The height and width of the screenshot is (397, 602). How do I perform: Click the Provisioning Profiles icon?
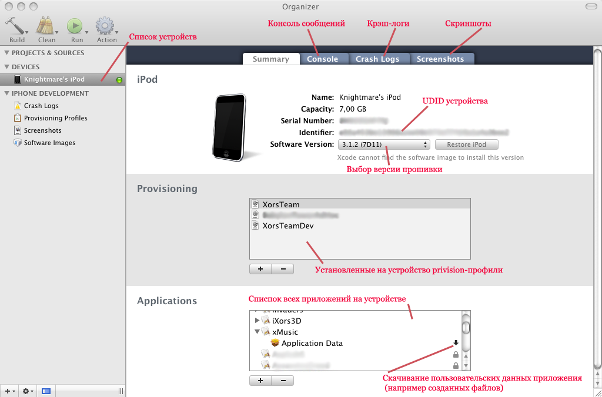(18, 118)
